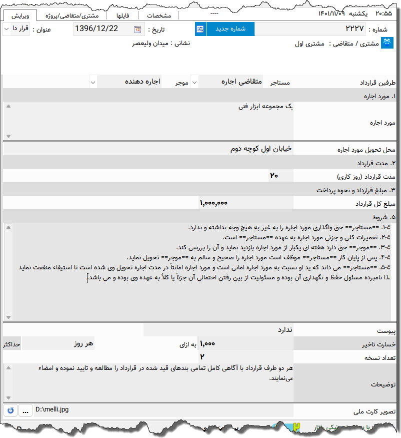Switch to the مشخصات tab
The height and width of the screenshot is (438, 401).
coord(159,15)
